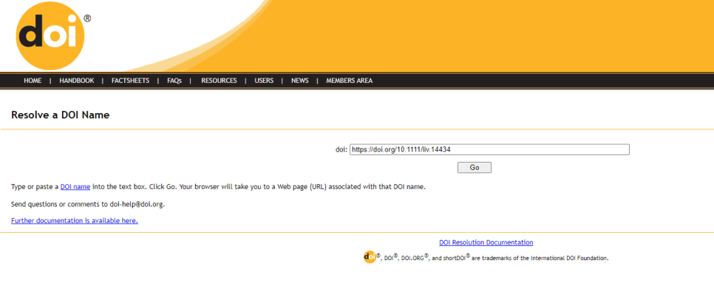The height and width of the screenshot is (300, 714).
Task: Click the large DOI logo in header
Action: tap(50, 36)
